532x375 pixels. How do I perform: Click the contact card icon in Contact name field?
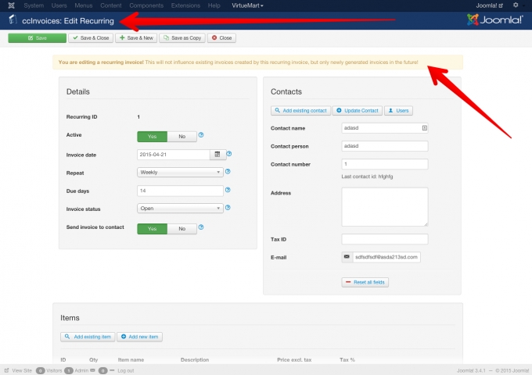pos(425,128)
